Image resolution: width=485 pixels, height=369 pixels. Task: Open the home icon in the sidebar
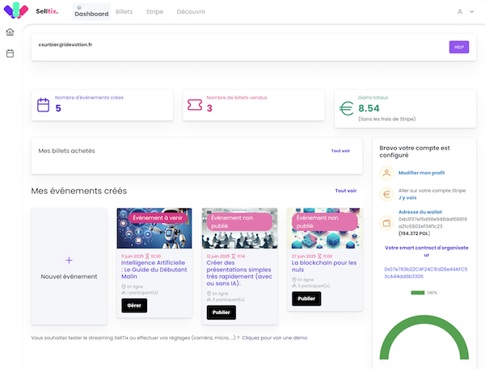[x=10, y=32]
